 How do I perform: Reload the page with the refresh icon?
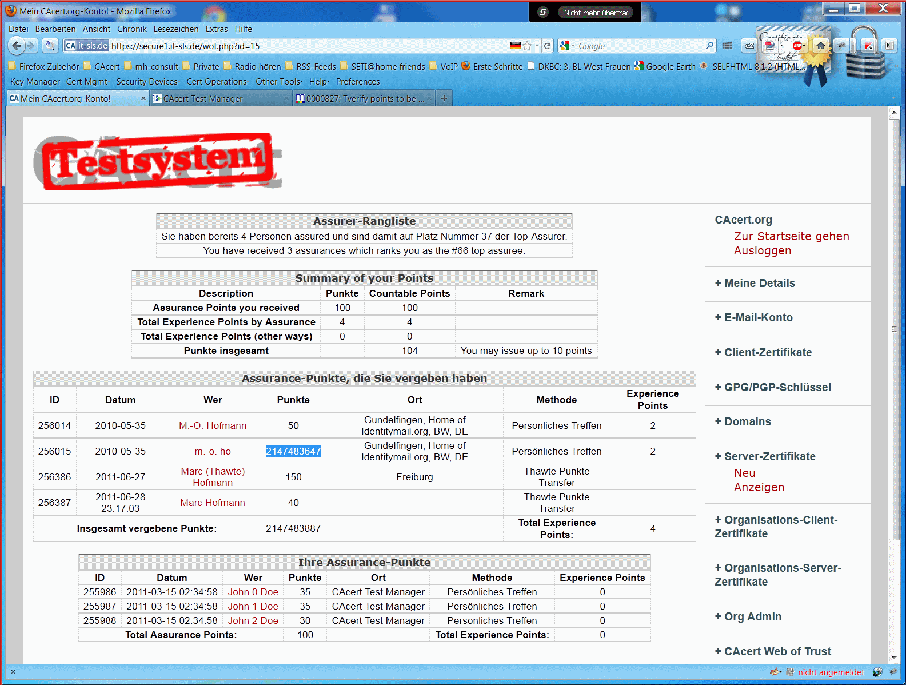(x=547, y=46)
